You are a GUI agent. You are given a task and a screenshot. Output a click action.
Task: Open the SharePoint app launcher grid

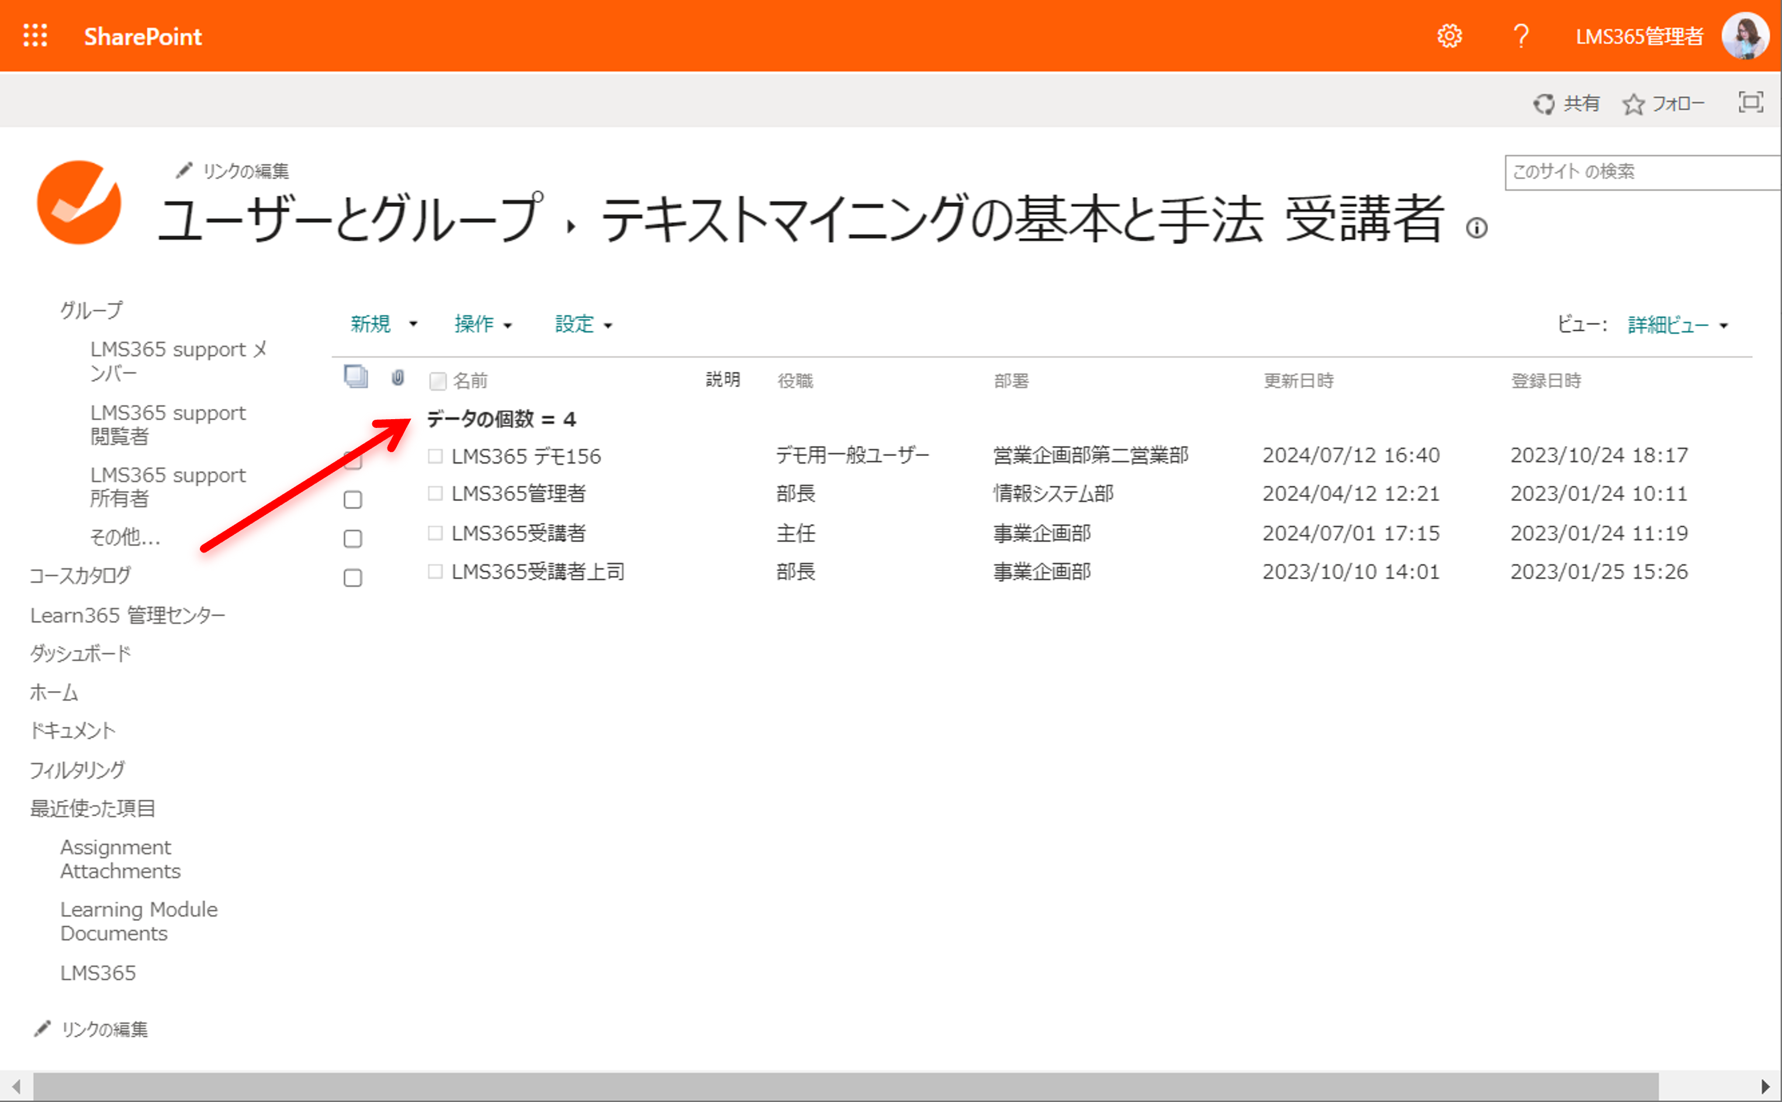pos(35,36)
